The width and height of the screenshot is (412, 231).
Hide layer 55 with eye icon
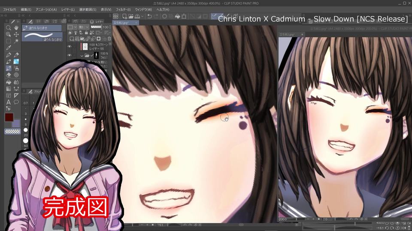click(70, 47)
